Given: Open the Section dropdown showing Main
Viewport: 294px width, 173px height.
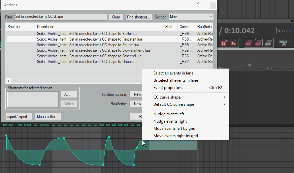Looking at the screenshot, I should tap(191, 17).
